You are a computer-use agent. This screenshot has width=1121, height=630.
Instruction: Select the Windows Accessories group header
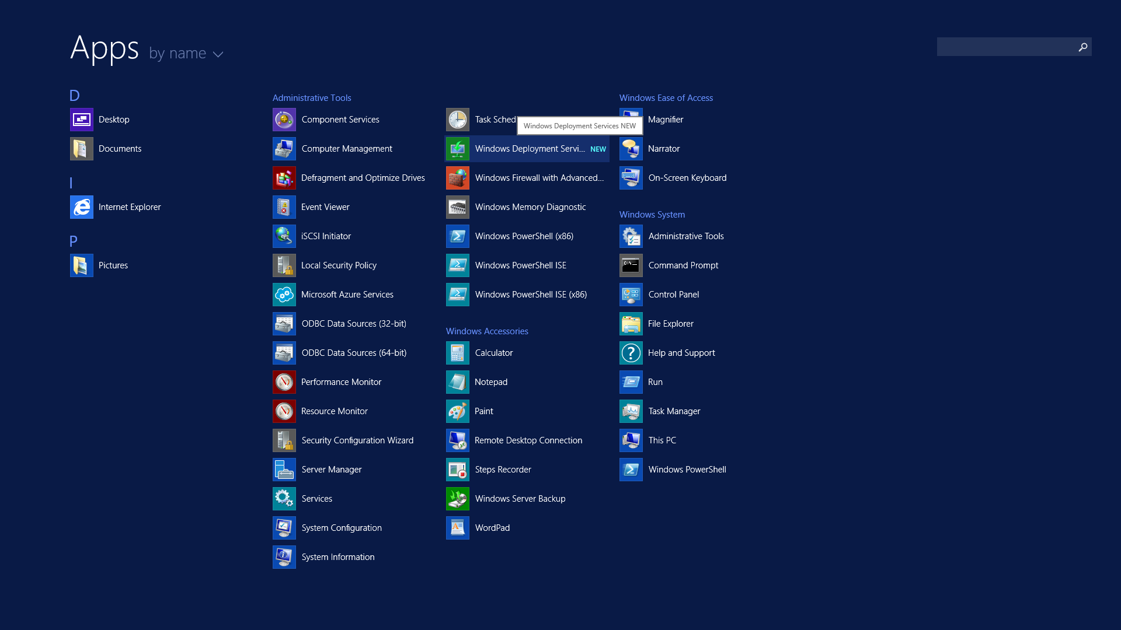(x=487, y=331)
